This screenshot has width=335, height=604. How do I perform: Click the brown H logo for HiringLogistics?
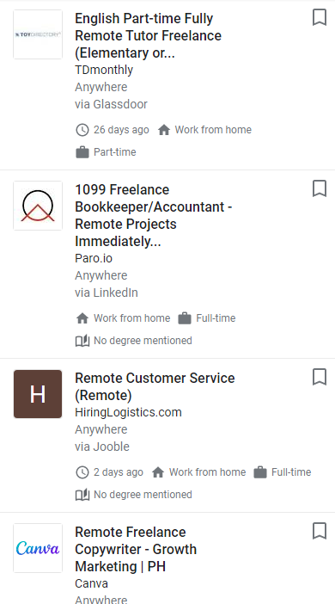(38, 394)
